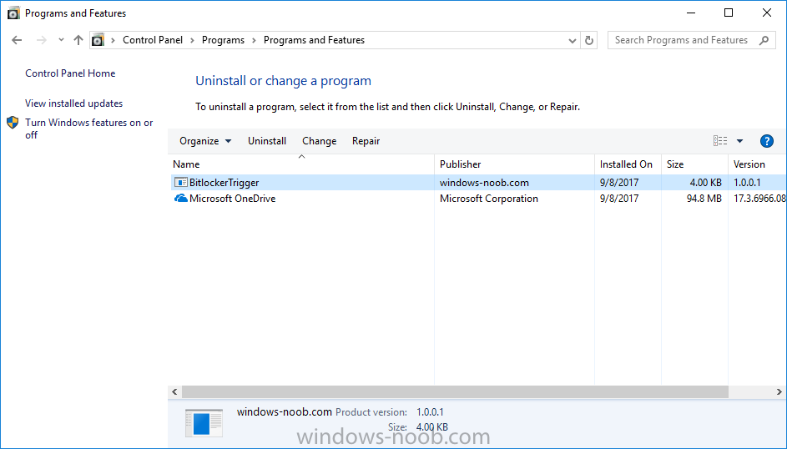
Task: Open Help with the question mark icon
Action: pyautogui.click(x=767, y=141)
